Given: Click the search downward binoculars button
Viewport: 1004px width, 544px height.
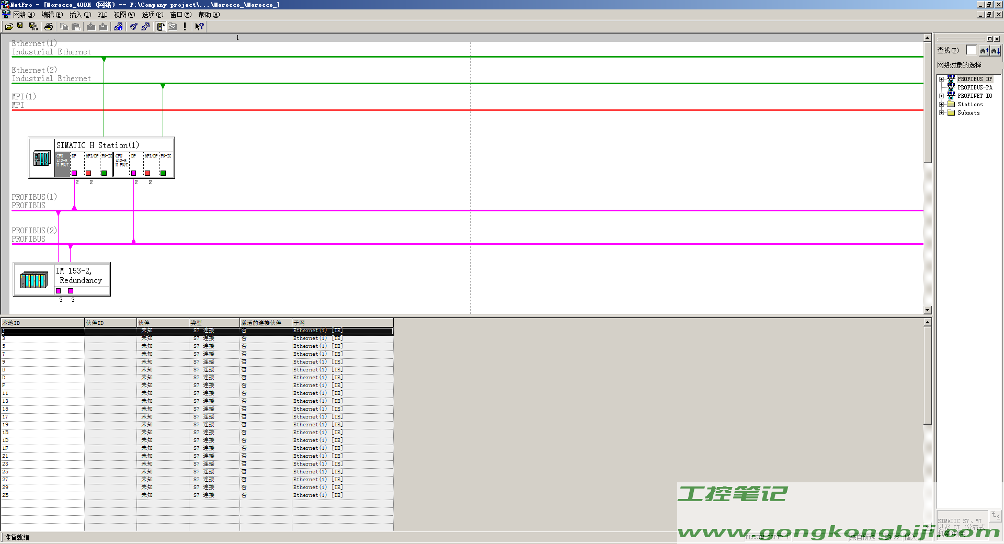Looking at the screenshot, I should pyautogui.click(x=995, y=51).
